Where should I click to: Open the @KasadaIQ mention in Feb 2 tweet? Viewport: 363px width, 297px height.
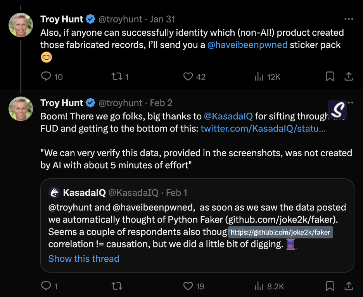click(x=228, y=116)
